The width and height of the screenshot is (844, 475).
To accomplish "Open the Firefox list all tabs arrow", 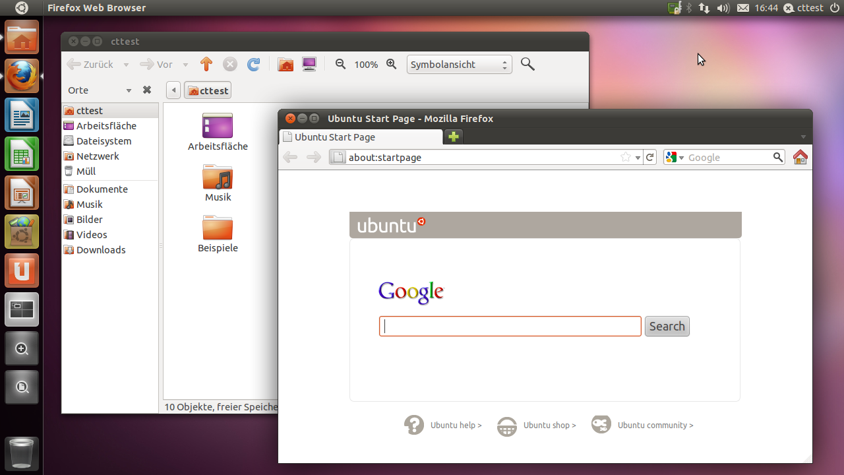I will coord(803,137).
